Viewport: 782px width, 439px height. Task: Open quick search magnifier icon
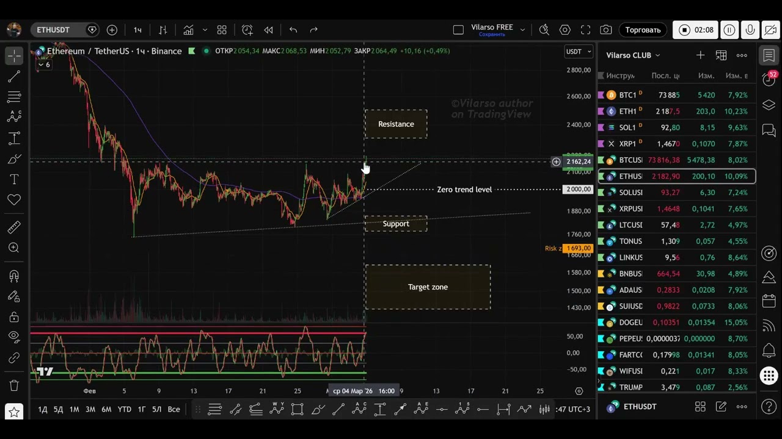click(x=544, y=30)
